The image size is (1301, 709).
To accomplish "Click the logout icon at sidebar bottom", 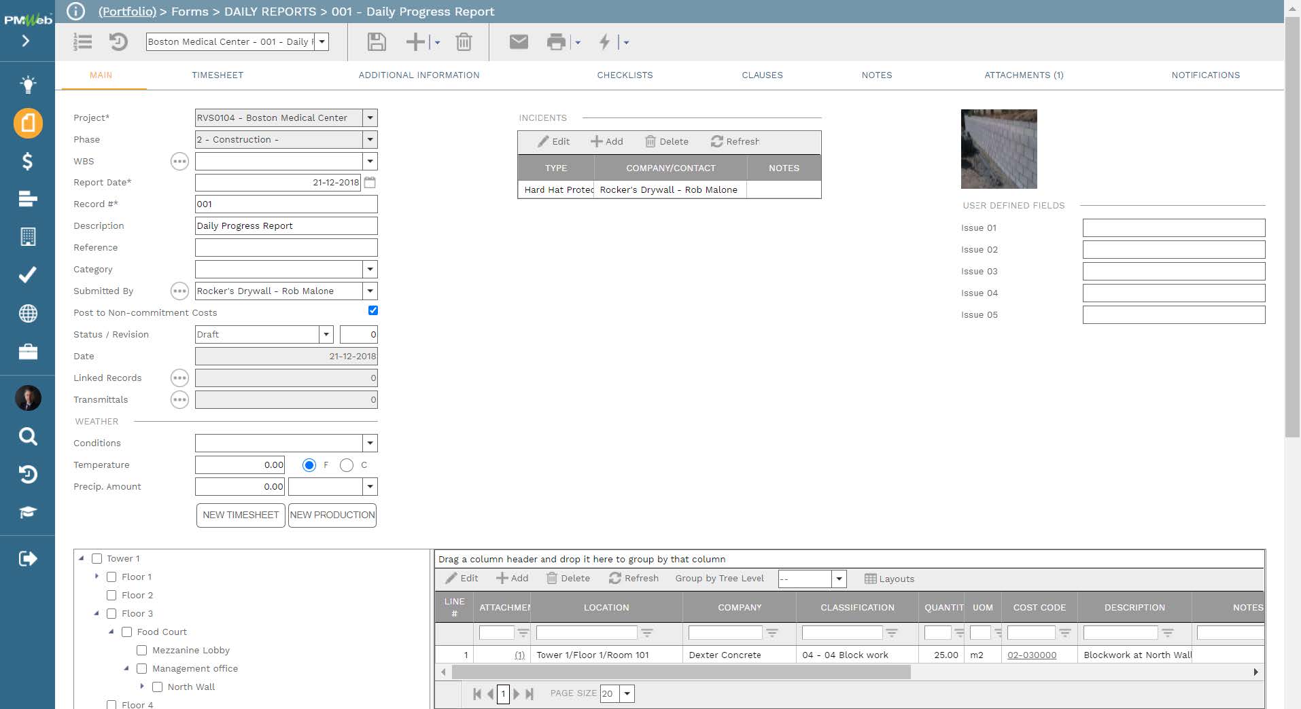I will click(x=27, y=558).
